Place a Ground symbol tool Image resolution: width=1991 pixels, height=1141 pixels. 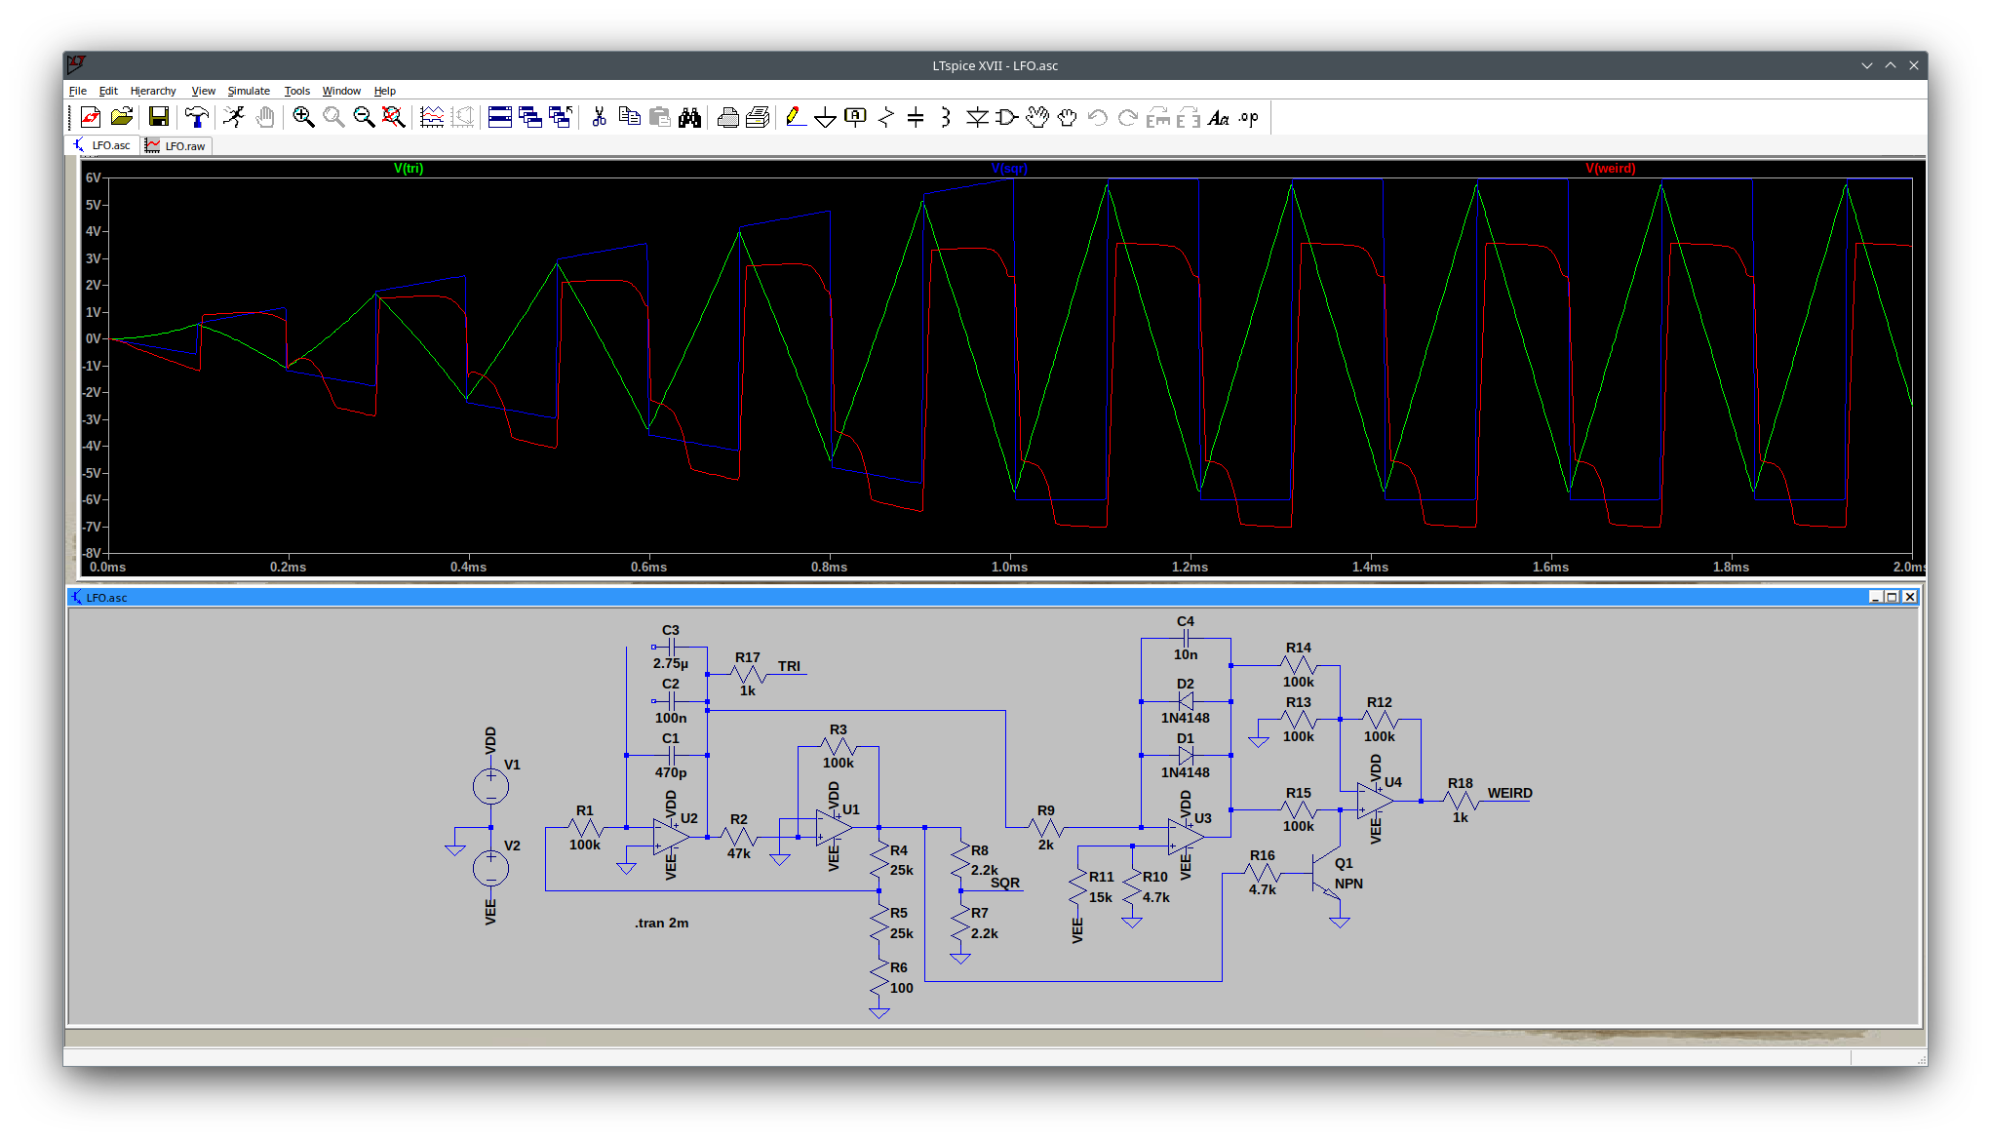tap(826, 117)
